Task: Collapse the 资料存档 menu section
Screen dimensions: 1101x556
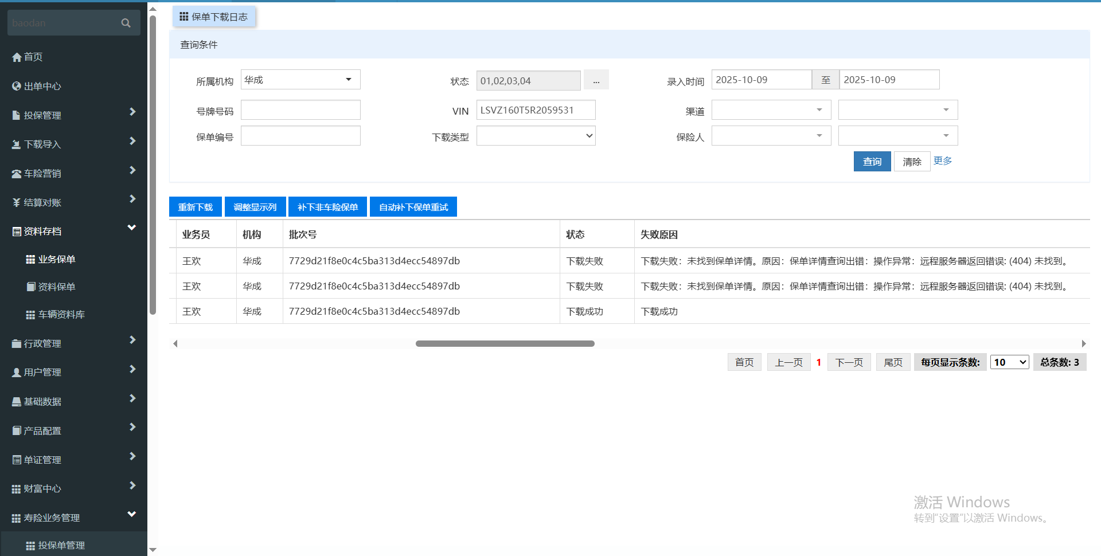Action: click(x=131, y=228)
